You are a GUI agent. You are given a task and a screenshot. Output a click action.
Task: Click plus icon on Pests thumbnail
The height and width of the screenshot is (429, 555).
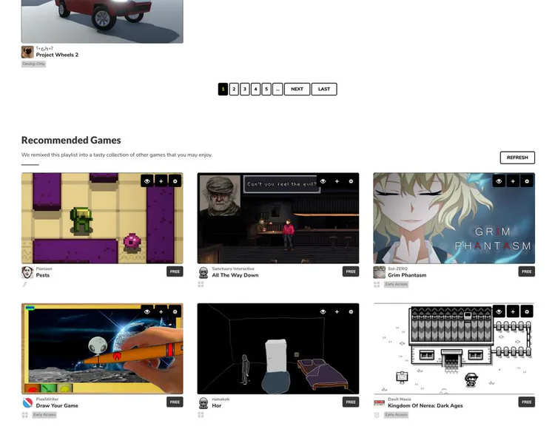(161, 181)
